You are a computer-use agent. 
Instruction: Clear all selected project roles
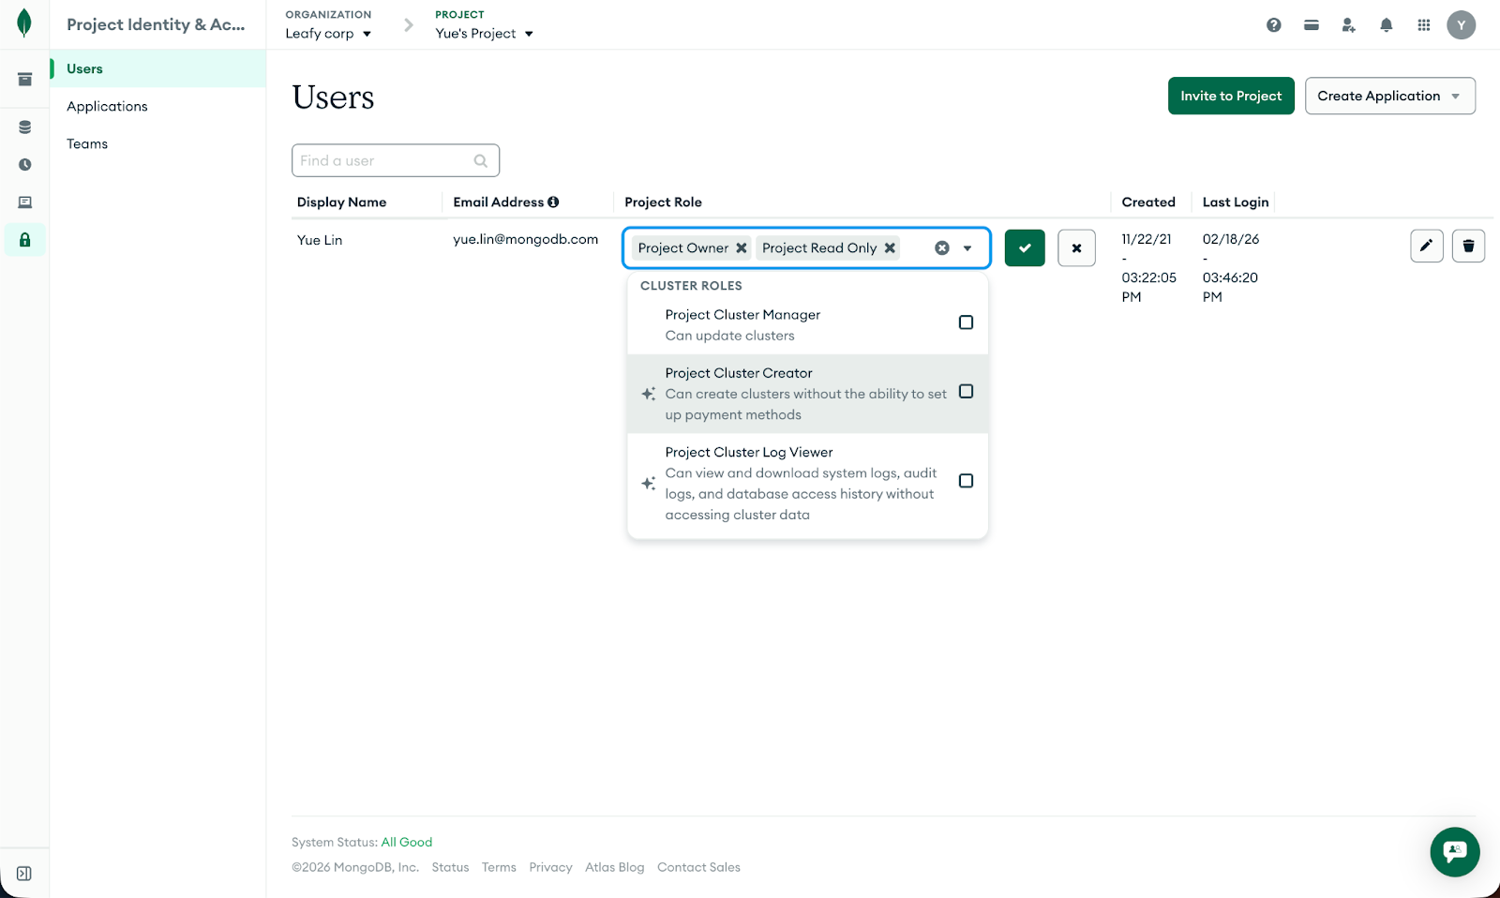(941, 247)
